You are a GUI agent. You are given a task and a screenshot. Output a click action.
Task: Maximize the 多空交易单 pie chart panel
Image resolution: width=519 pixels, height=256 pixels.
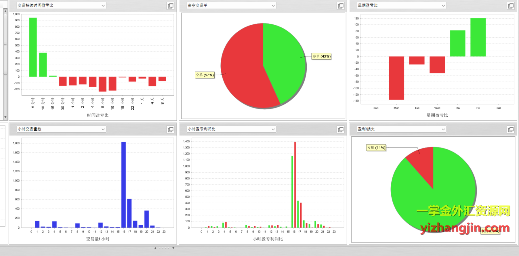[x=340, y=6]
